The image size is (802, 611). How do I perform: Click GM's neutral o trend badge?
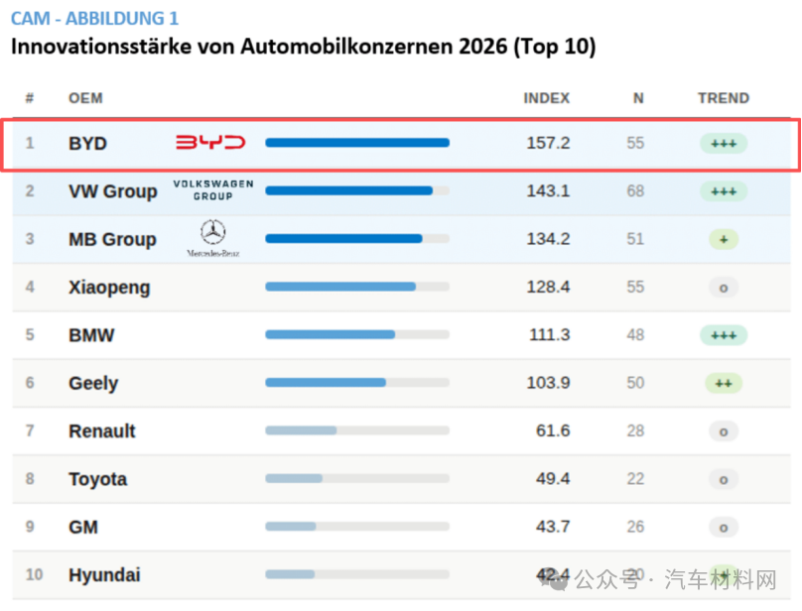click(724, 527)
